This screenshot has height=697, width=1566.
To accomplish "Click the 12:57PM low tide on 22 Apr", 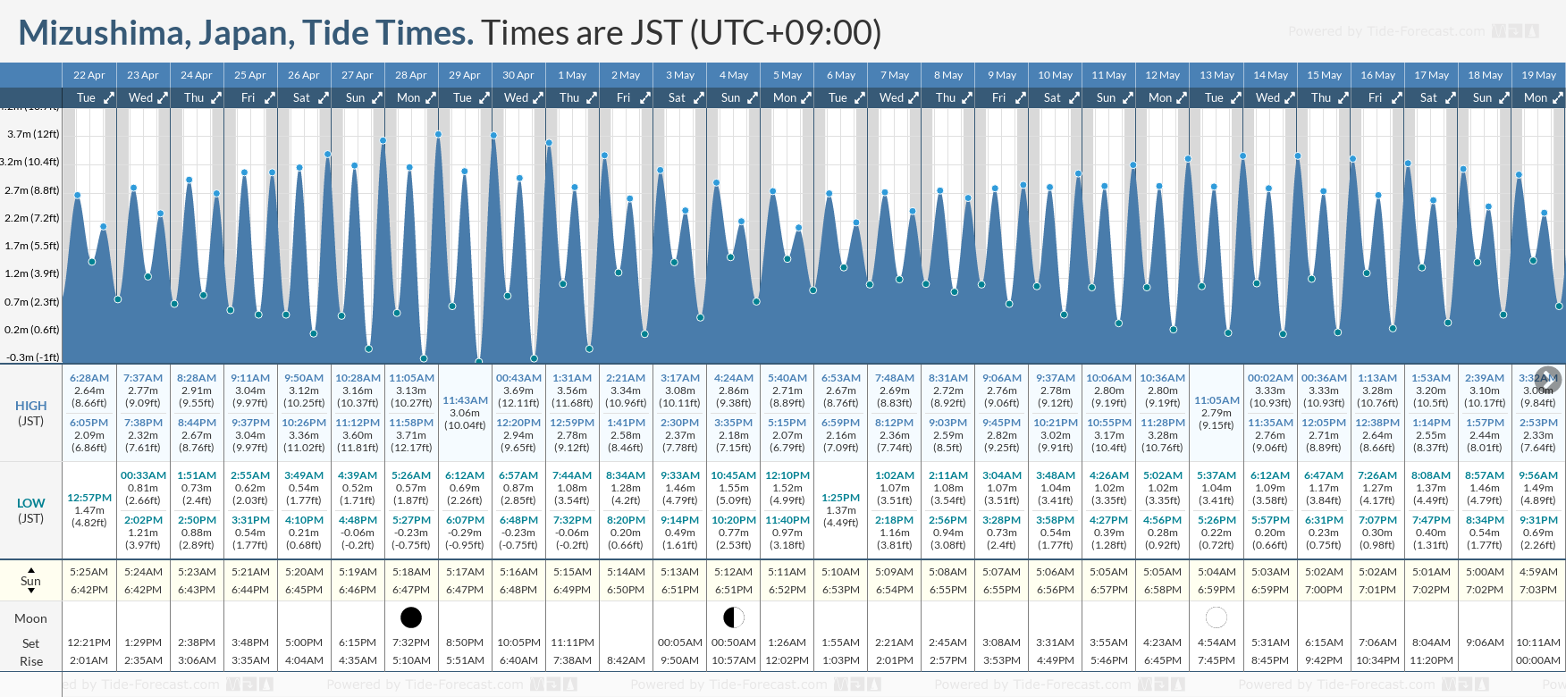I will click(89, 498).
